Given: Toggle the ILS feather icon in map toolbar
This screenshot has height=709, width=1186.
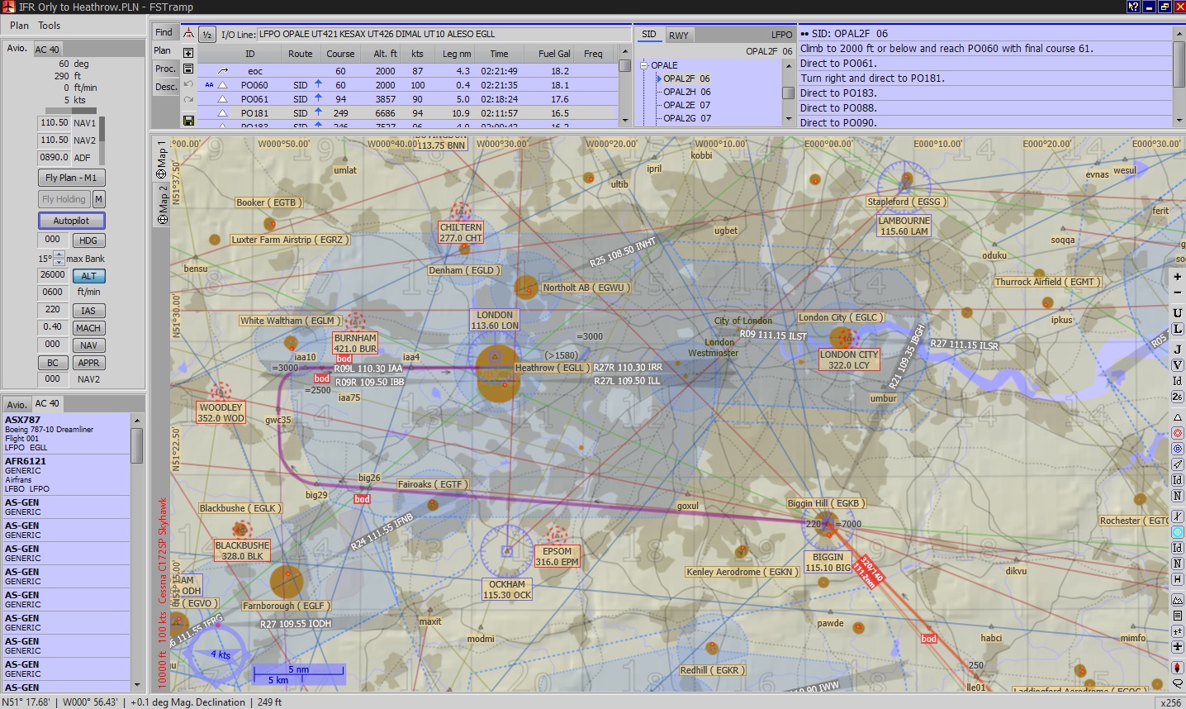Looking at the screenshot, I should coord(1178,464).
